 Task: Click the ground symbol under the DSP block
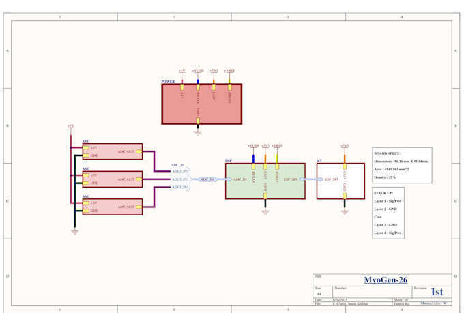pyautogui.click(x=265, y=212)
